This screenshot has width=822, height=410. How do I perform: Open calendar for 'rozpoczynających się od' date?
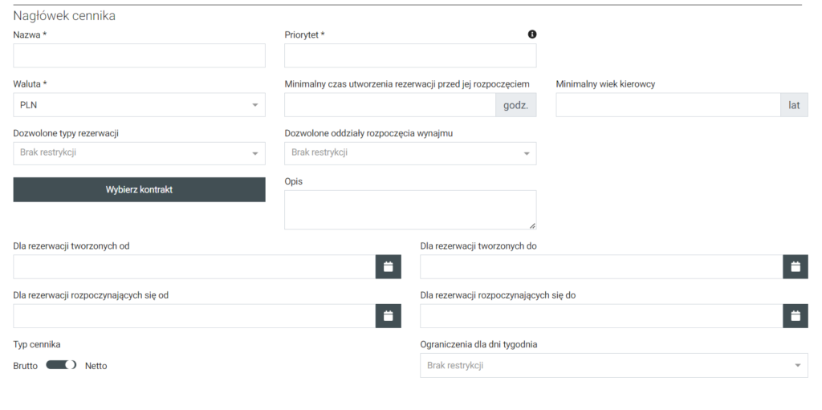pyautogui.click(x=388, y=316)
